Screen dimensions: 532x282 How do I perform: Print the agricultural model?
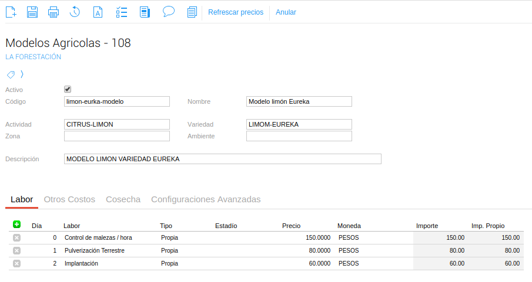pos(53,12)
